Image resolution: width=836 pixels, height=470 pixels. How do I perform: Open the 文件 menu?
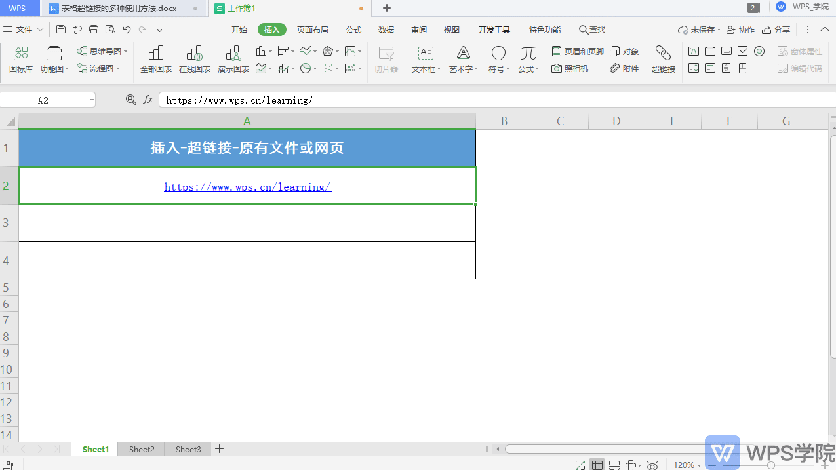tap(24, 29)
